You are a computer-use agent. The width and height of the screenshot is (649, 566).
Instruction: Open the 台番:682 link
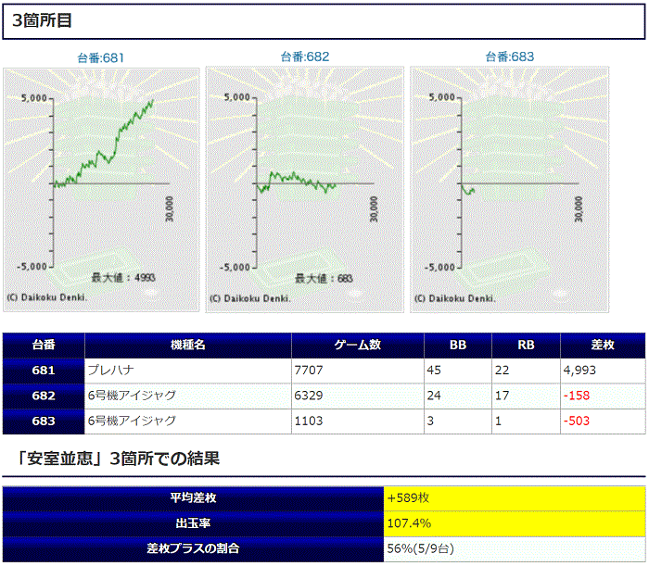click(x=305, y=57)
